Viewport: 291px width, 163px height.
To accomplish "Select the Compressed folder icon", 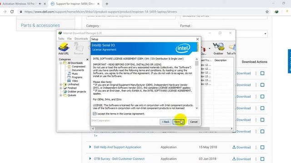I will pyautogui.click(x=69, y=67).
